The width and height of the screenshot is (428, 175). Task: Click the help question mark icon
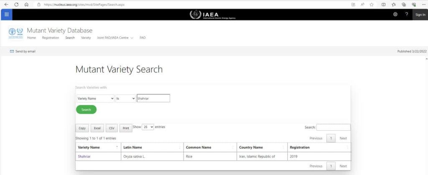coord(407,15)
